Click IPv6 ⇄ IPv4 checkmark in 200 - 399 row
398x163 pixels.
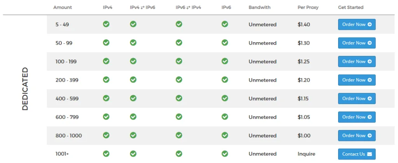pos(179,80)
